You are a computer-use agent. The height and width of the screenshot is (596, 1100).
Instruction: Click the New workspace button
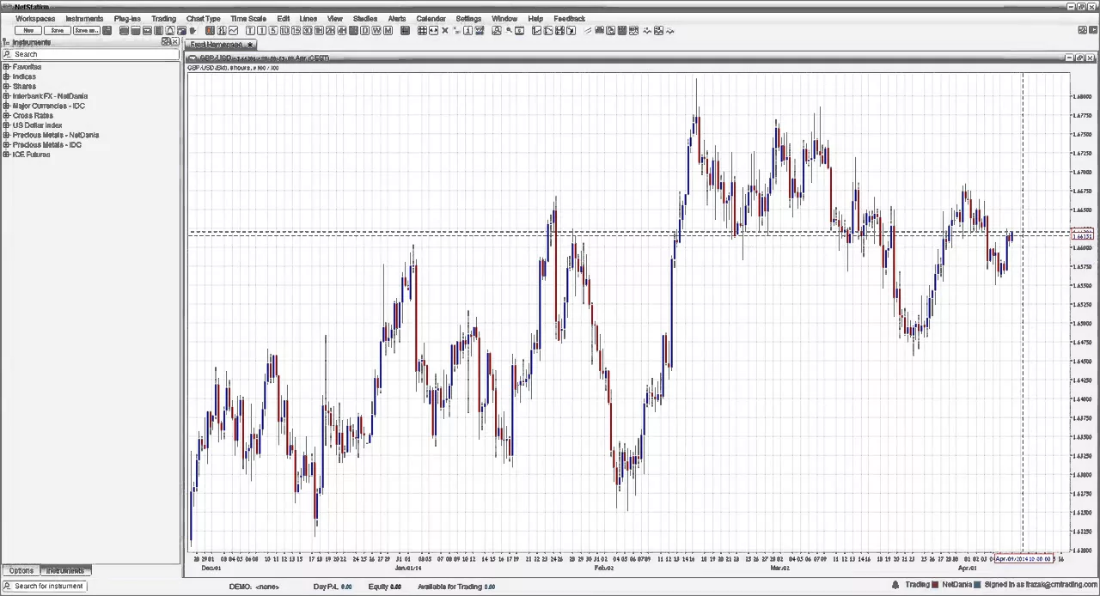click(28, 31)
